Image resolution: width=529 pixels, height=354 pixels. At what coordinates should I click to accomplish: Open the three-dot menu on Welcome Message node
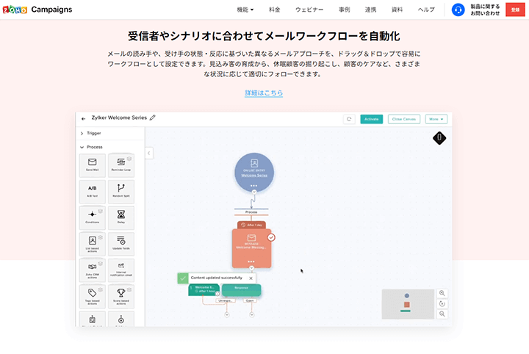coord(251,261)
